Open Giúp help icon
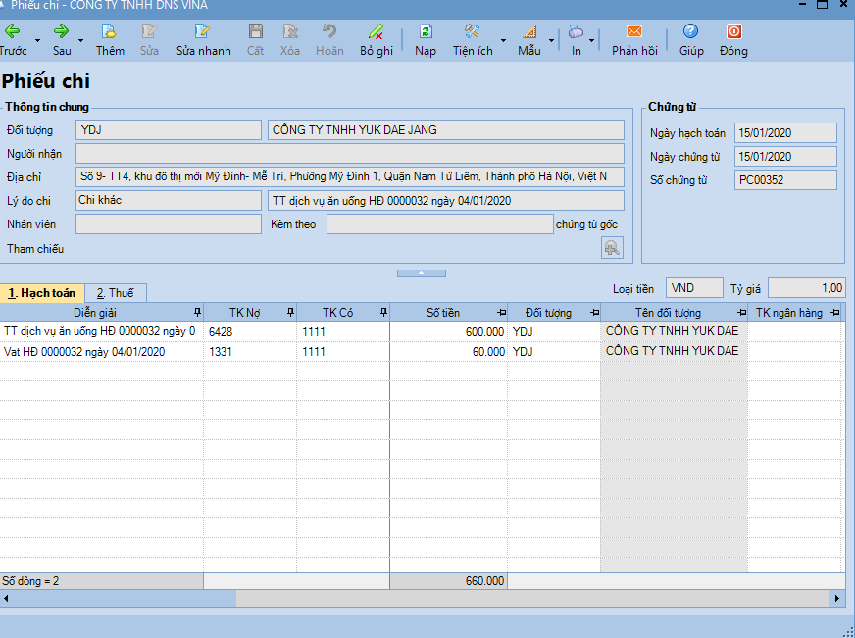Viewport: 855px width, 638px height. 691,39
